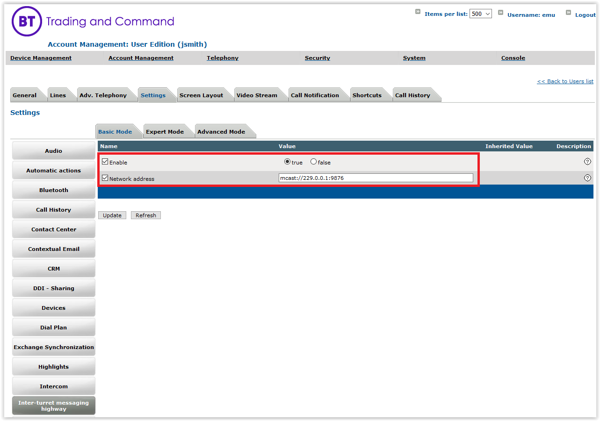Open Contextual Email settings category
600x421 pixels.
click(54, 249)
